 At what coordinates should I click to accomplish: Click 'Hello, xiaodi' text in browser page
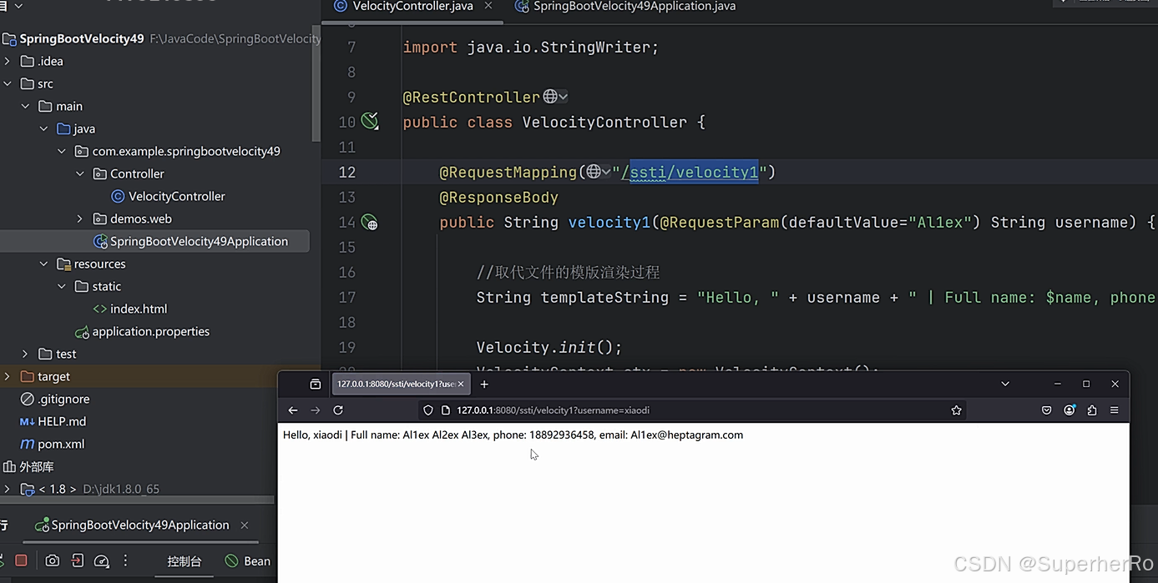point(312,435)
